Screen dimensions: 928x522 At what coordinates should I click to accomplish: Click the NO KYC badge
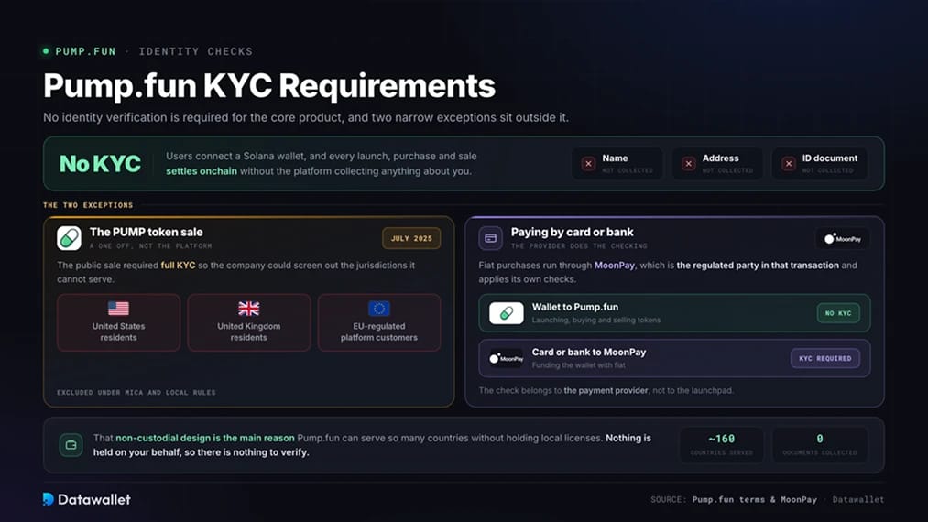click(x=838, y=313)
